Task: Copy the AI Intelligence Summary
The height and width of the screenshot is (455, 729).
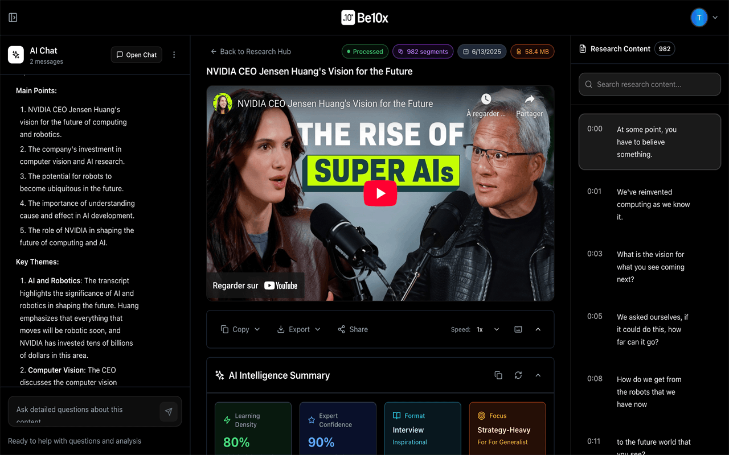Action: point(498,375)
